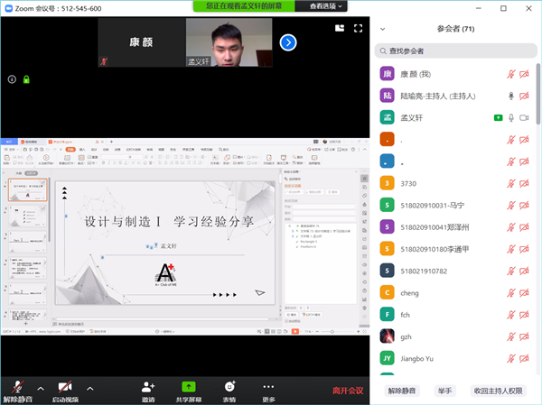Select 孟义轩 video thumbnail
The image size is (542, 405).
tap(229, 42)
